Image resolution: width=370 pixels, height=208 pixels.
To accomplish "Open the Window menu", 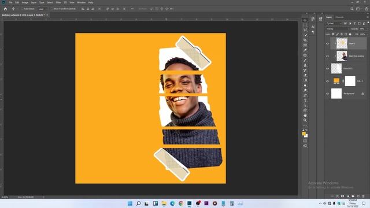I will 81,2.
